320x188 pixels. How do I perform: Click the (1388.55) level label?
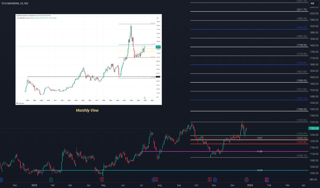(x=302, y=109)
